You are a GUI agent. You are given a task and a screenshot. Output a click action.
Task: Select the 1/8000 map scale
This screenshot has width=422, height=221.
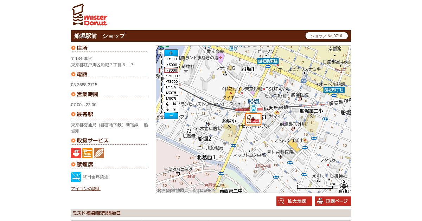pos(171,70)
